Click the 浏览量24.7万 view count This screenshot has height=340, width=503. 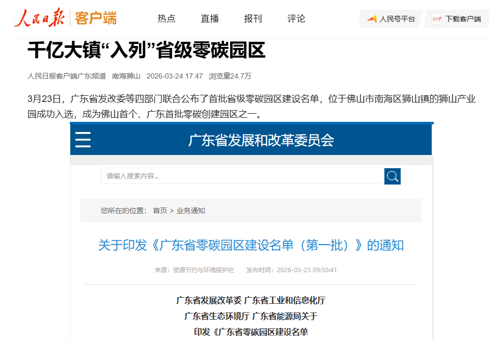click(230, 76)
